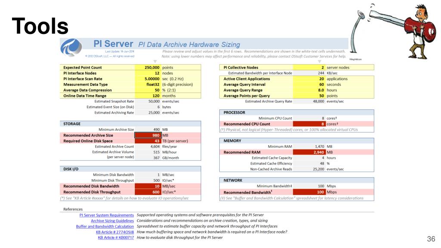This screenshot has width=441, height=248.
Task: Click Recommended Bandwidth 100 red cell
Action: pos(309,192)
